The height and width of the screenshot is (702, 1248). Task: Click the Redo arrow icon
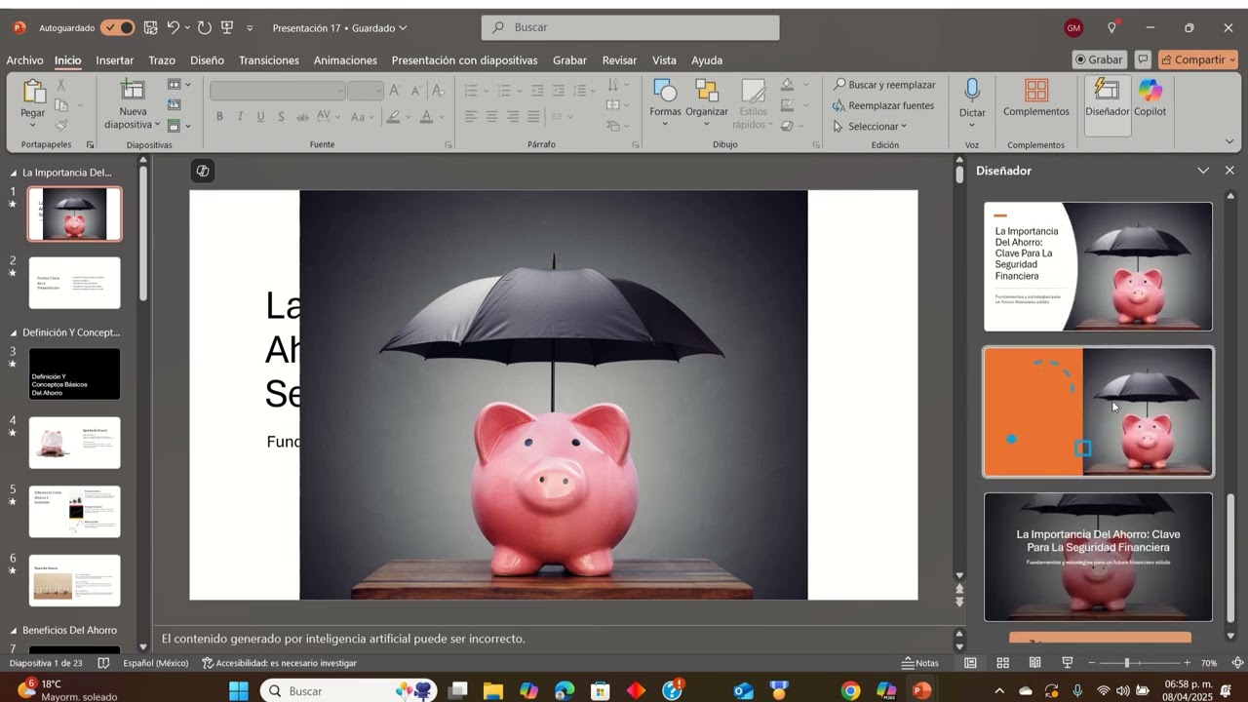(x=204, y=27)
